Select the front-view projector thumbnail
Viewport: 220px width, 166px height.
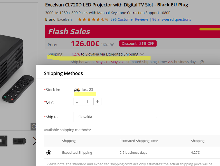pyautogui.click(x=19, y=141)
